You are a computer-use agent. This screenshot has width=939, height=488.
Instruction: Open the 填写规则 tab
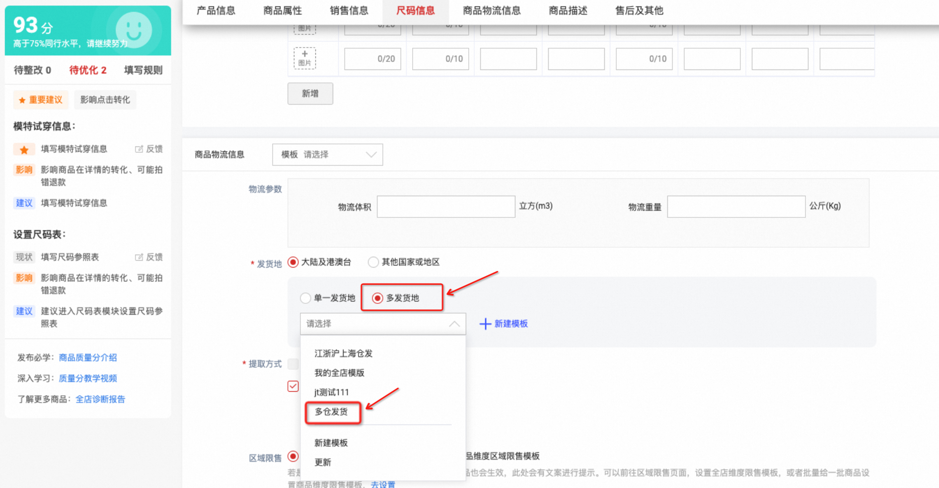pos(144,70)
